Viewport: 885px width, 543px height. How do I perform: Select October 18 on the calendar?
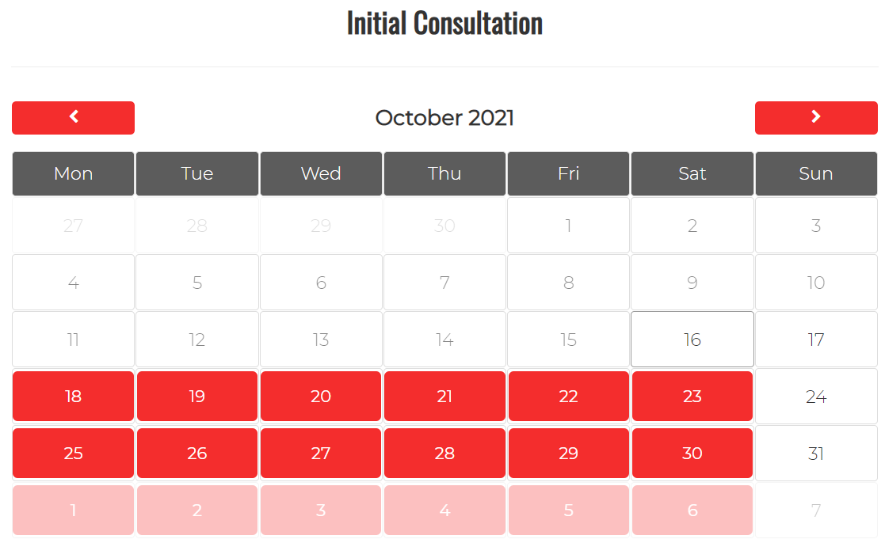click(73, 396)
